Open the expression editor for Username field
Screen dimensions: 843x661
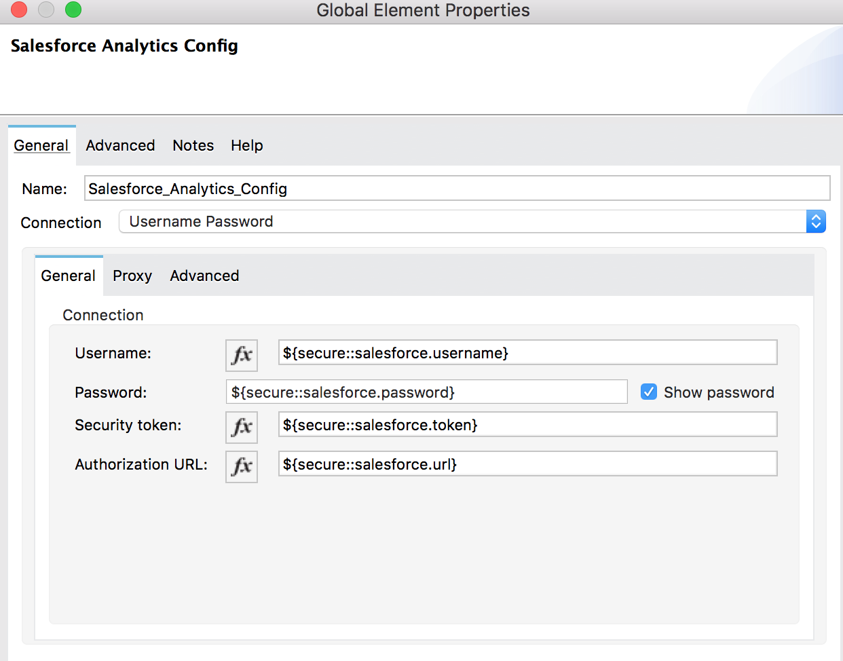click(241, 354)
